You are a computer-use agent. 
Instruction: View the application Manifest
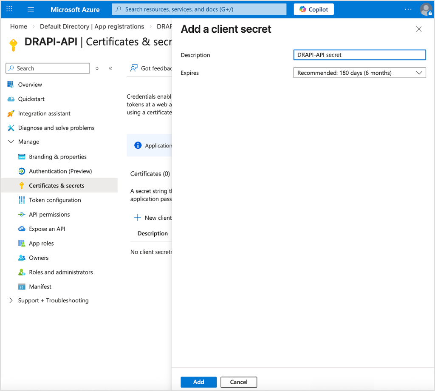tap(40, 286)
